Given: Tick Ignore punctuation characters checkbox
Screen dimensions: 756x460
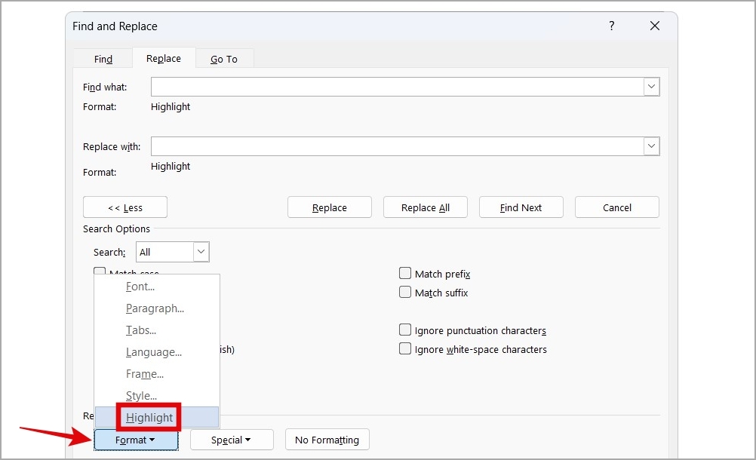Looking at the screenshot, I should point(405,330).
